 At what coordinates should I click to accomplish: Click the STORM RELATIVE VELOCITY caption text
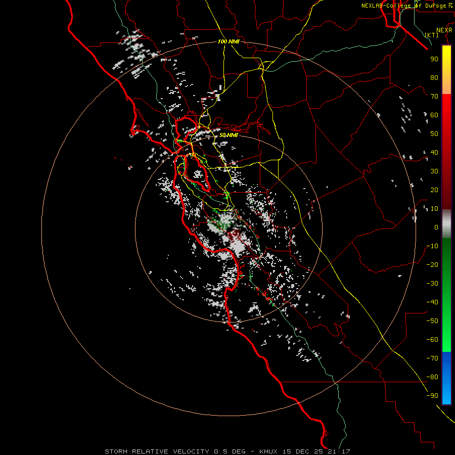[x=157, y=451]
